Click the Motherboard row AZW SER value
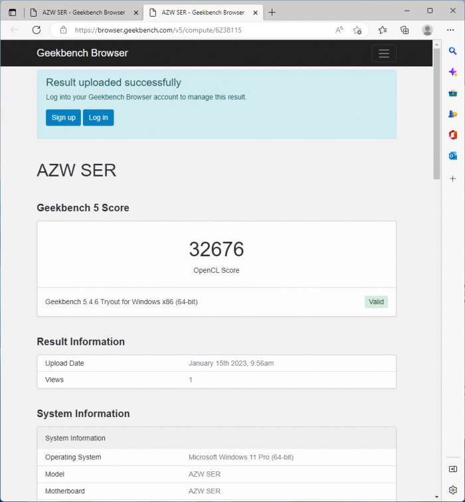The image size is (465, 502). (205, 491)
